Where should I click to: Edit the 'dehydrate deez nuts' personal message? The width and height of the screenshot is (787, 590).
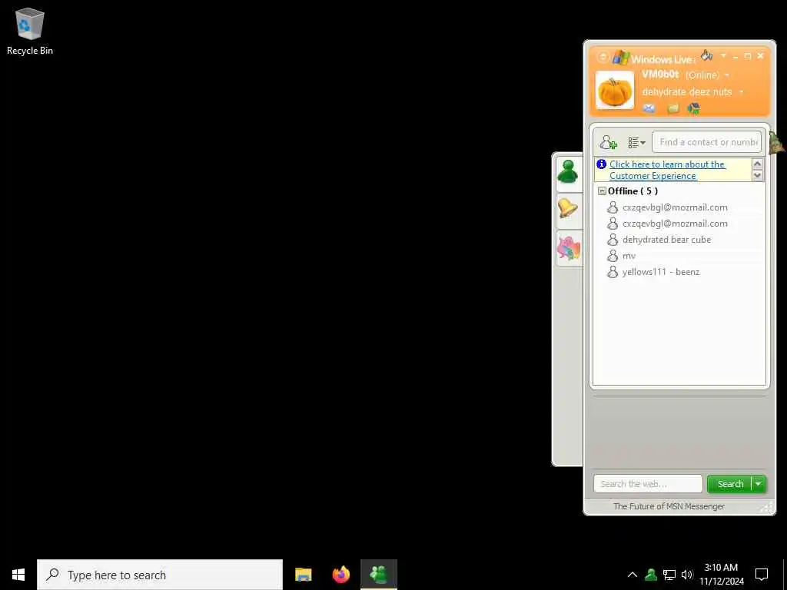pyautogui.click(x=686, y=92)
